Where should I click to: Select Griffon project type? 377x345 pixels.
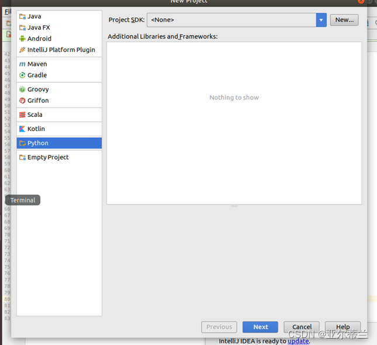click(59, 101)
